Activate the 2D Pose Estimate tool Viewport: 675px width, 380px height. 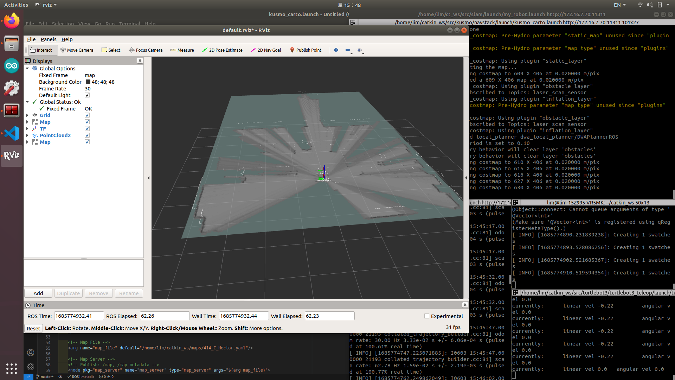click(222, 50)
